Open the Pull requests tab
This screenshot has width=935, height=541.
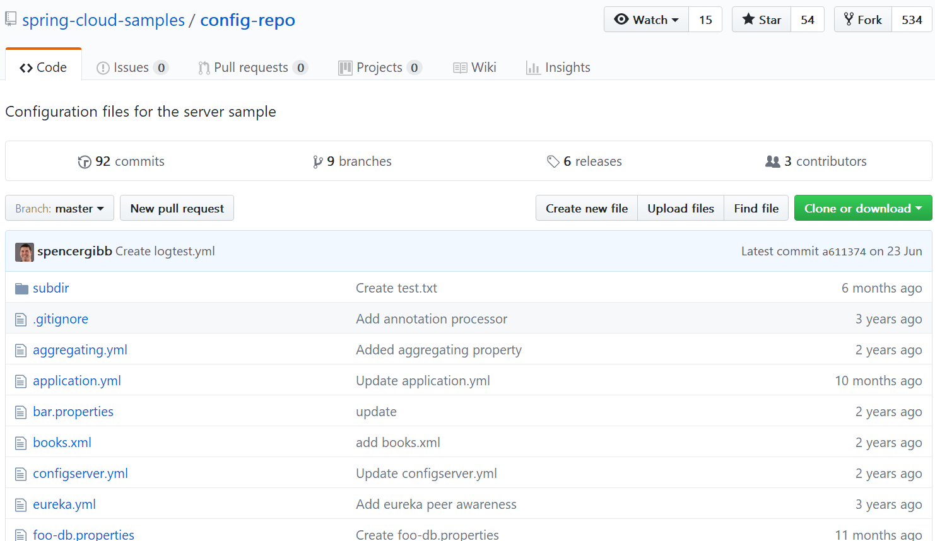(x=253, y=67)
